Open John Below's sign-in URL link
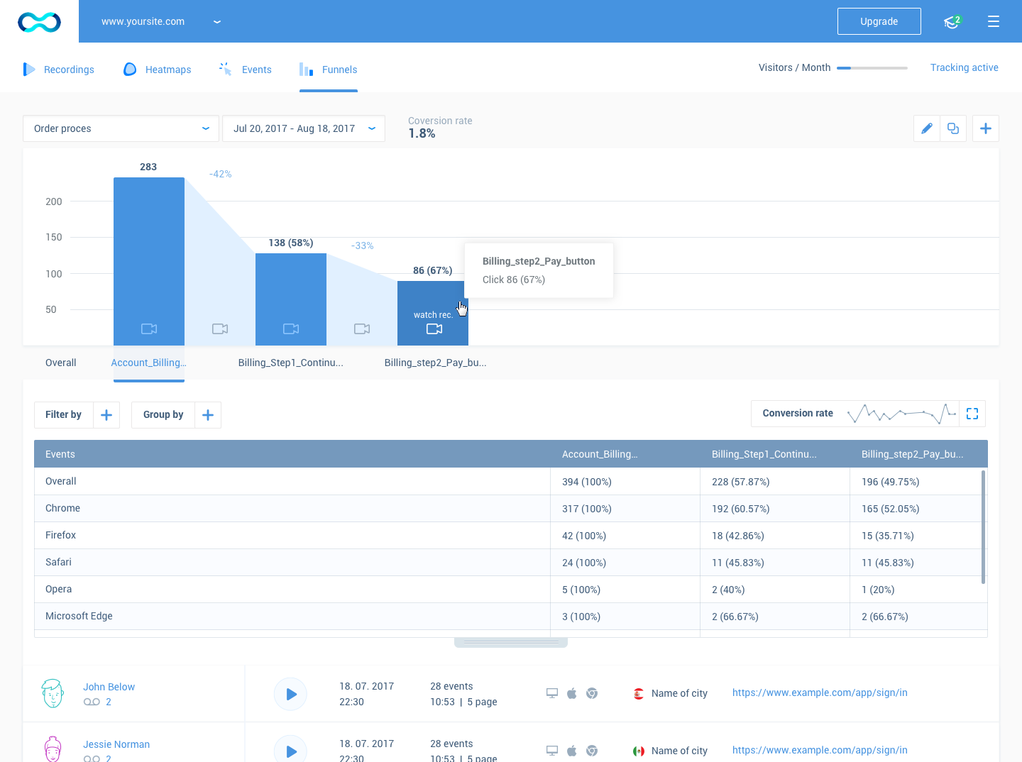Viewport: 1022px width, 762px height. (x=820, y=692)
